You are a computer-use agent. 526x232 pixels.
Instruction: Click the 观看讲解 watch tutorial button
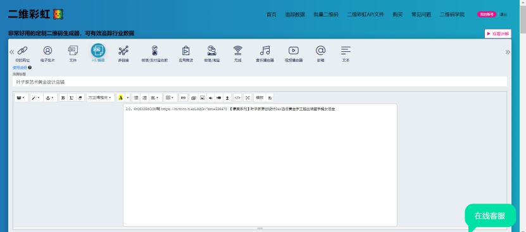(498, 34)
